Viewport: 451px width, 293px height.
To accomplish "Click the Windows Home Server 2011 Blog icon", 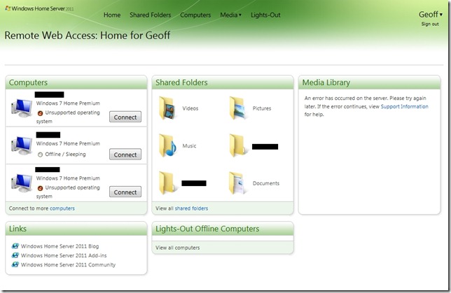I will [15, 246].
